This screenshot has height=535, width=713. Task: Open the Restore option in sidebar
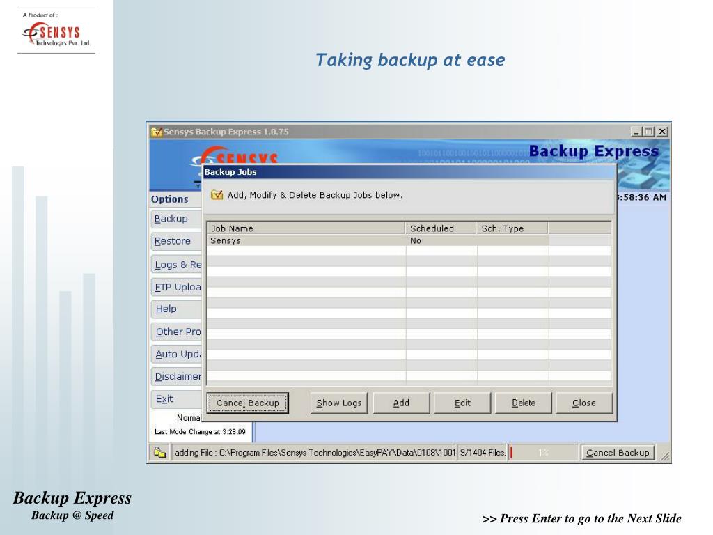point(176,241)
